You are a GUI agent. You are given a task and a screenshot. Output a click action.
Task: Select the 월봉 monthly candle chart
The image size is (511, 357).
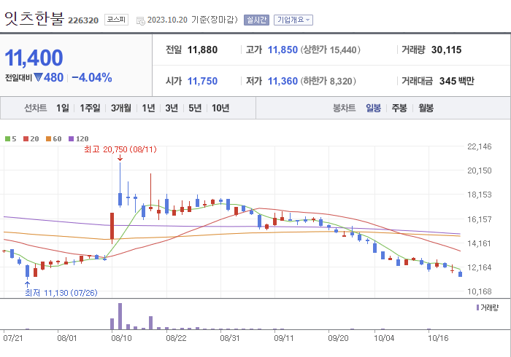[426, 108]
